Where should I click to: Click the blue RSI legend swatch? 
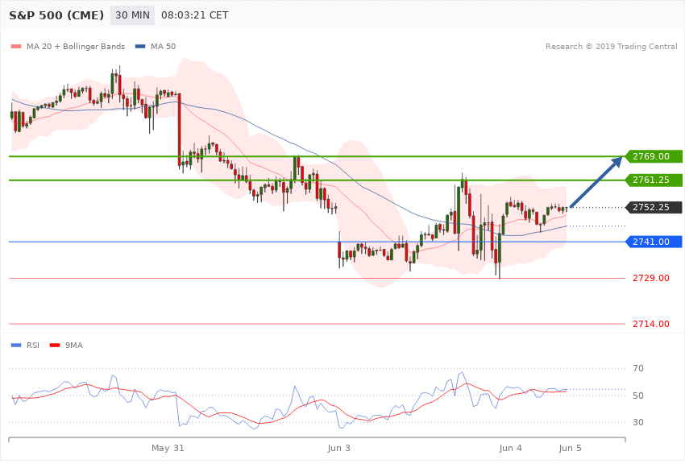(16, 346)
